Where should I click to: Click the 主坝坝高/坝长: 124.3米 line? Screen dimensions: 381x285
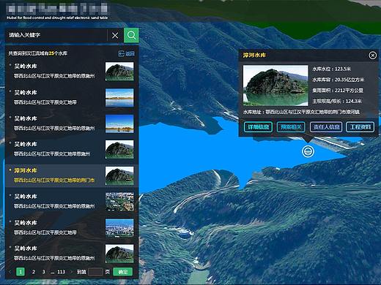[337, 101]
